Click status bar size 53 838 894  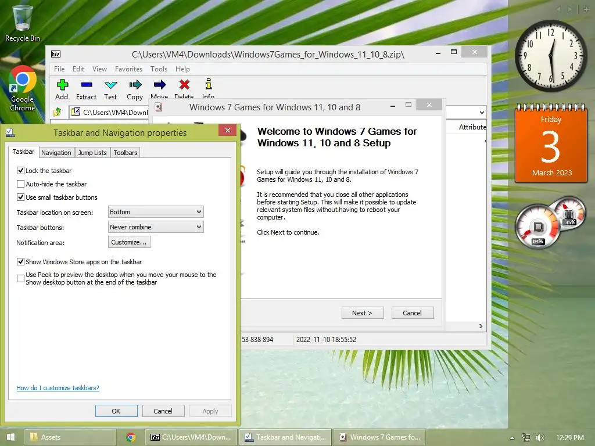[x=257, y=339]
